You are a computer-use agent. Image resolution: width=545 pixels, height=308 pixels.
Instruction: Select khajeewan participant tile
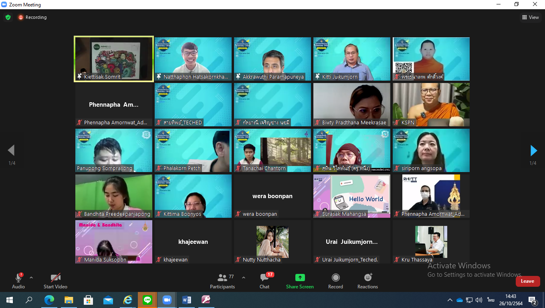pos(193,242)
